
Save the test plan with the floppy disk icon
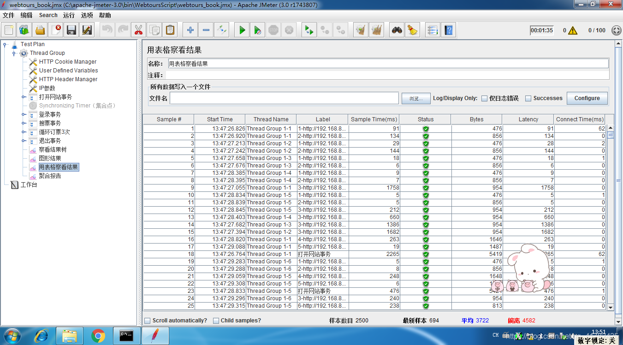tap(71, 30)
